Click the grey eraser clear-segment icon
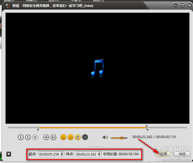 85,137
